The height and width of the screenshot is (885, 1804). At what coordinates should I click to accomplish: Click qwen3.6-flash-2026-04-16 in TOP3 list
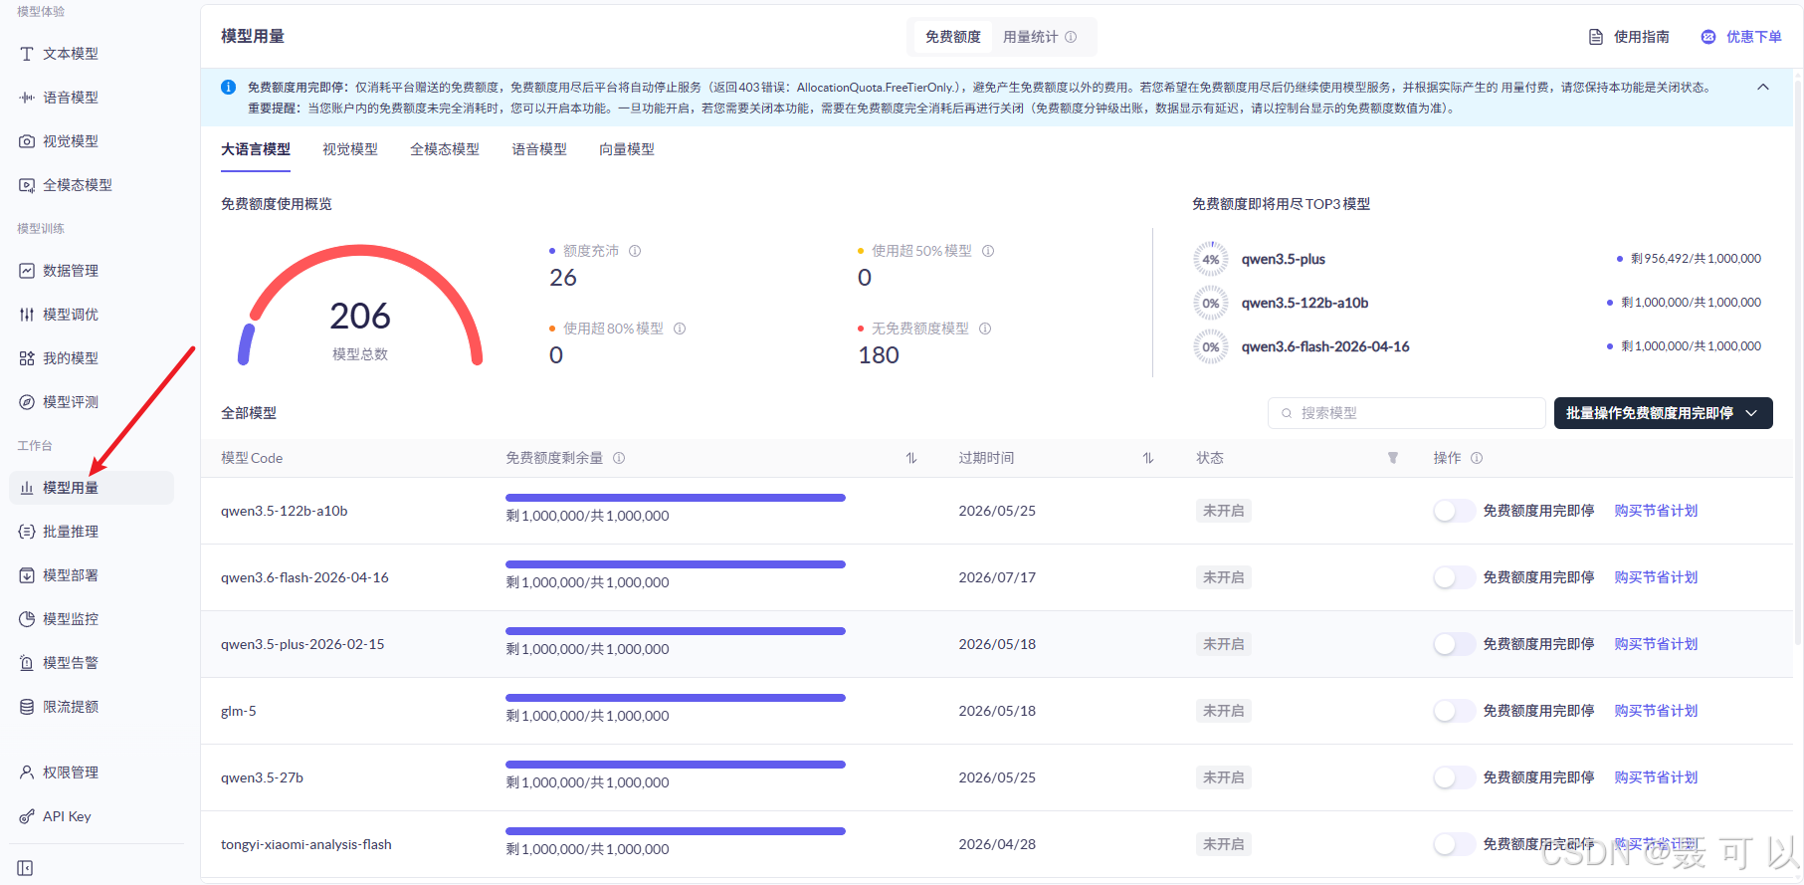tap(1325, 346)
